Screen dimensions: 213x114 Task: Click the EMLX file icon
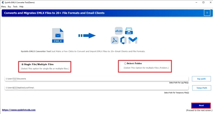[58, 36]
